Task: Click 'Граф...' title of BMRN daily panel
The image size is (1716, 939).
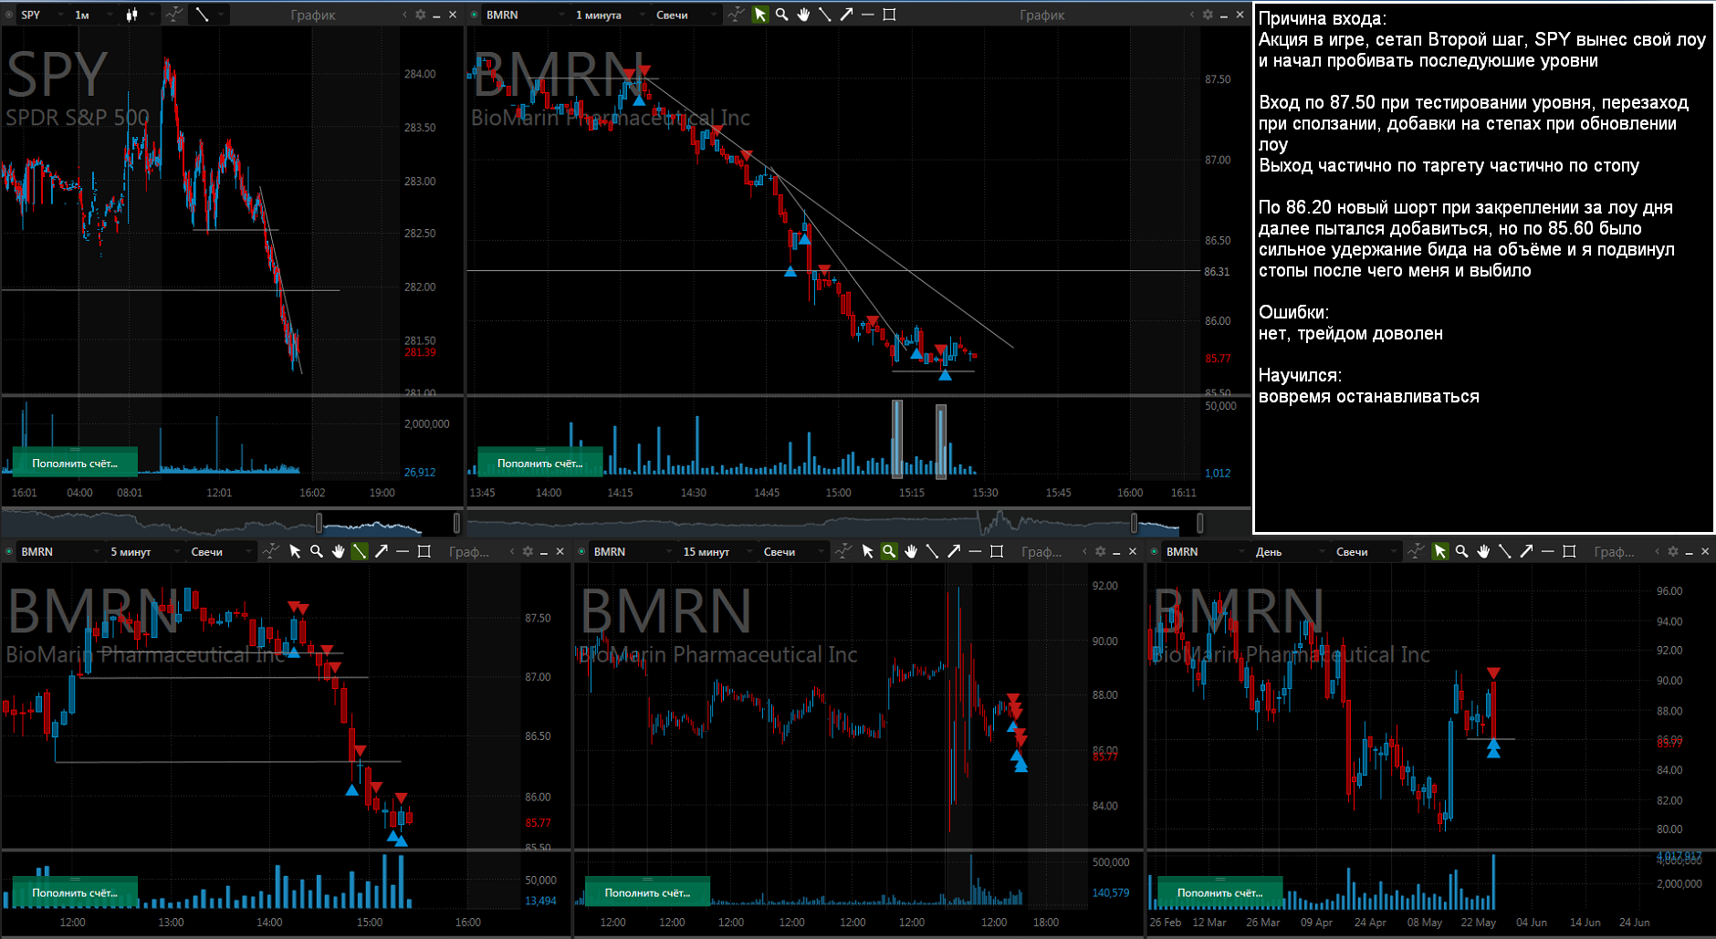Action: click(1614, 551)
